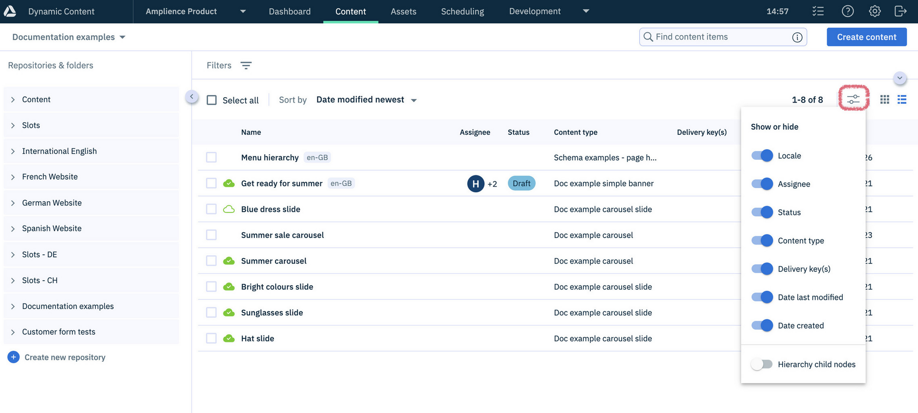Select Slots - DE repository
Image resolution: width=918 pixels, height=413 pixels.
point(91,255)
